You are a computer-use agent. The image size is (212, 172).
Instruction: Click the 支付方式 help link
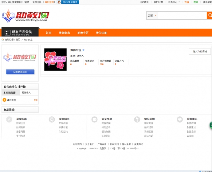click(21, 136)
